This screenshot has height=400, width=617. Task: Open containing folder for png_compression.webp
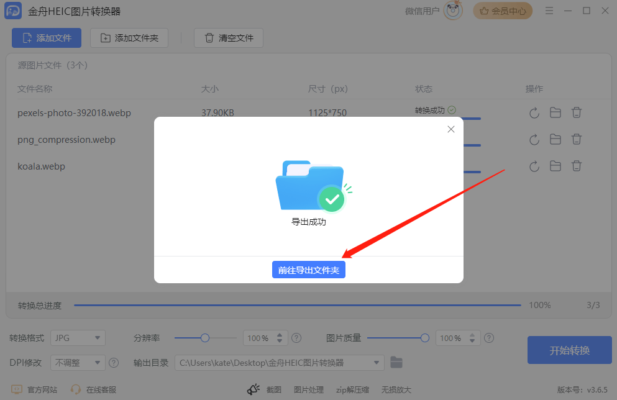[555, 139]
